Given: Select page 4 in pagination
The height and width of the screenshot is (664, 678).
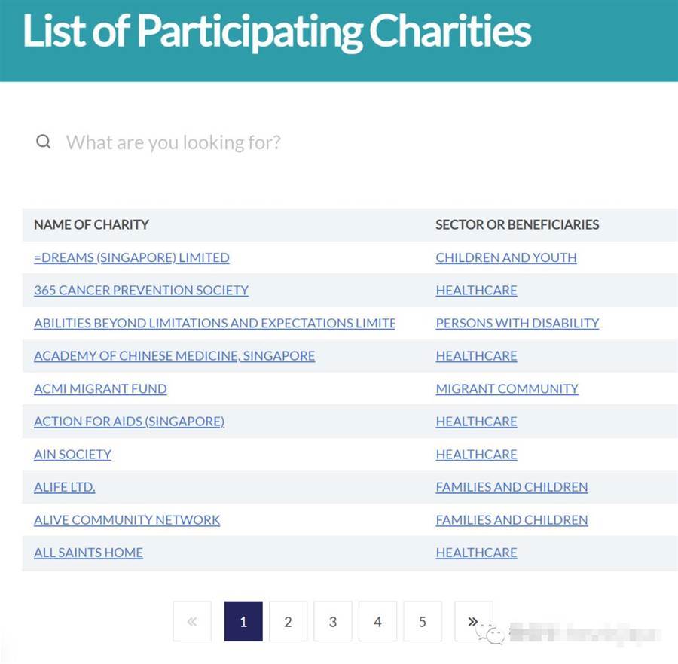Looking at the screenshot, I should click(377, 621).
